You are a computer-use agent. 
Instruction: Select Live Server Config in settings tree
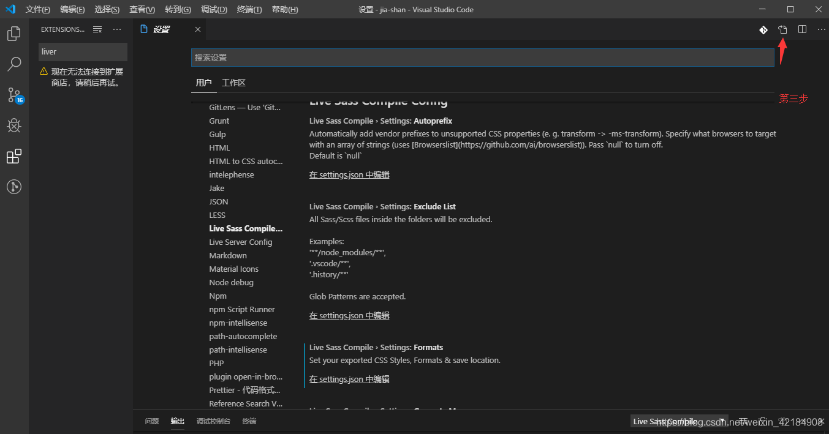(x=241, y=242)
